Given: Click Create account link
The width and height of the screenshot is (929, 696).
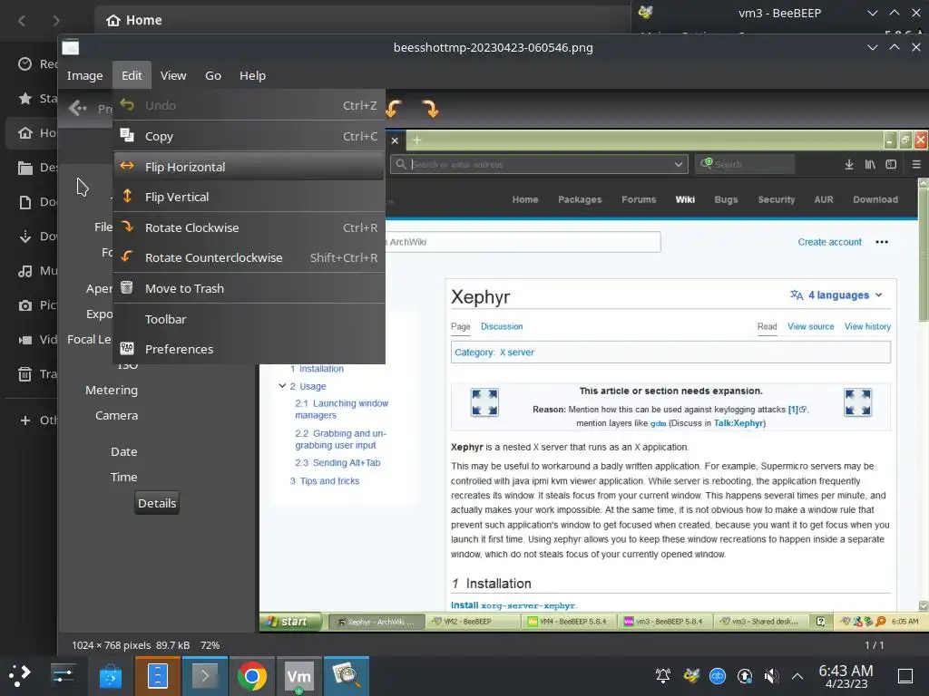Looking at the screenshot, I should point(829,241).
